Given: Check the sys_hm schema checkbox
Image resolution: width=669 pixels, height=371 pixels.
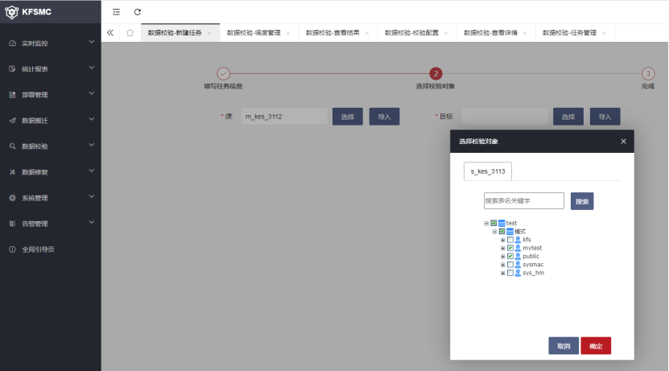Looking at the screenshot, I should [x=510, y=273].
